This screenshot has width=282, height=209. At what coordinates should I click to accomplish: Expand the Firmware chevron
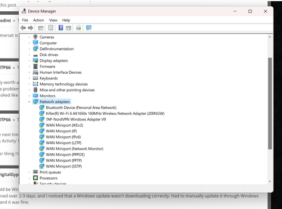coord(29,66)
